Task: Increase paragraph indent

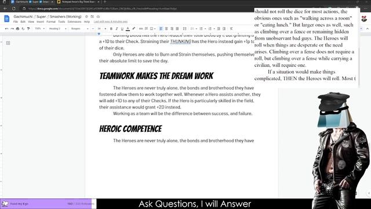Action: [224, 28]
